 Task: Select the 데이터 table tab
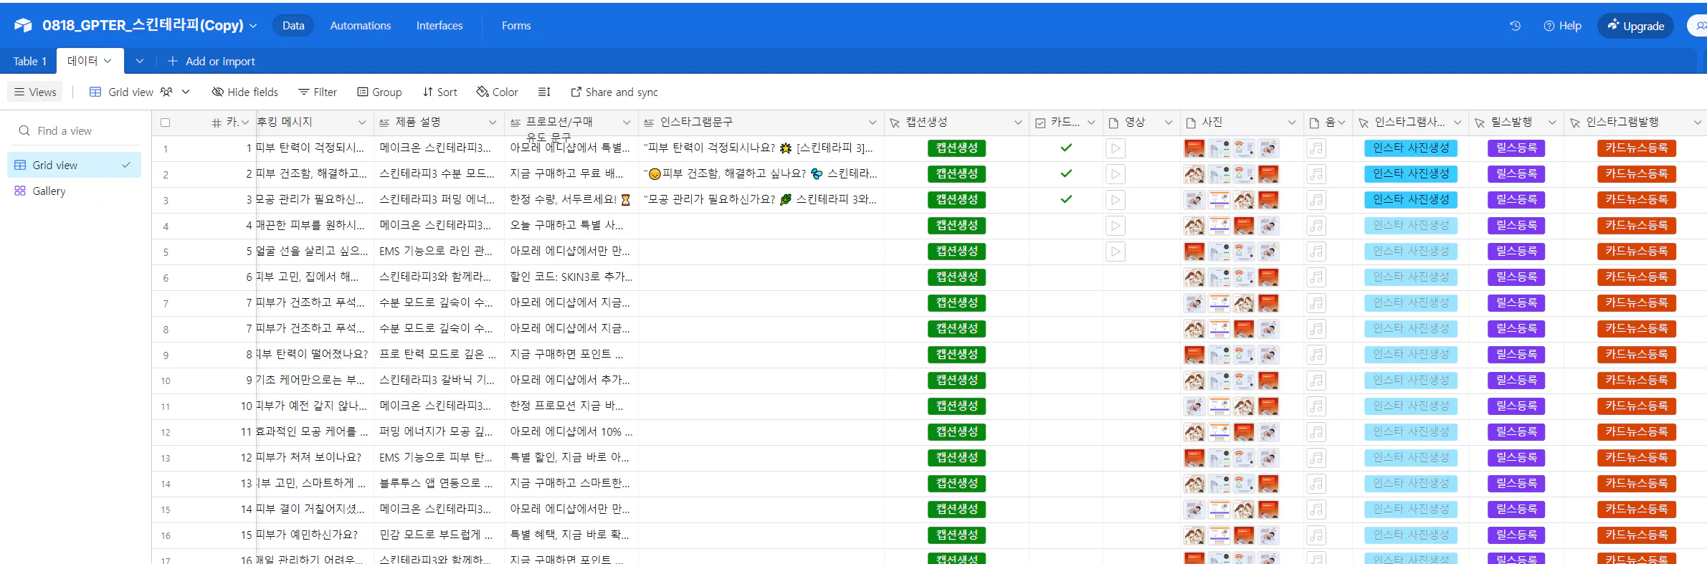[90, 61]
